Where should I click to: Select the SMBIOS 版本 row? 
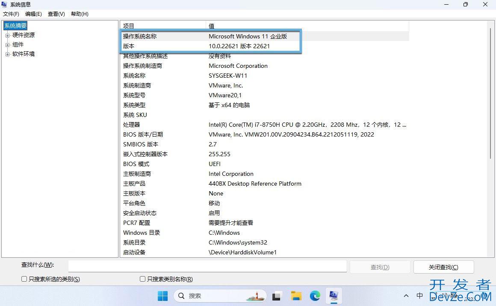264,144
